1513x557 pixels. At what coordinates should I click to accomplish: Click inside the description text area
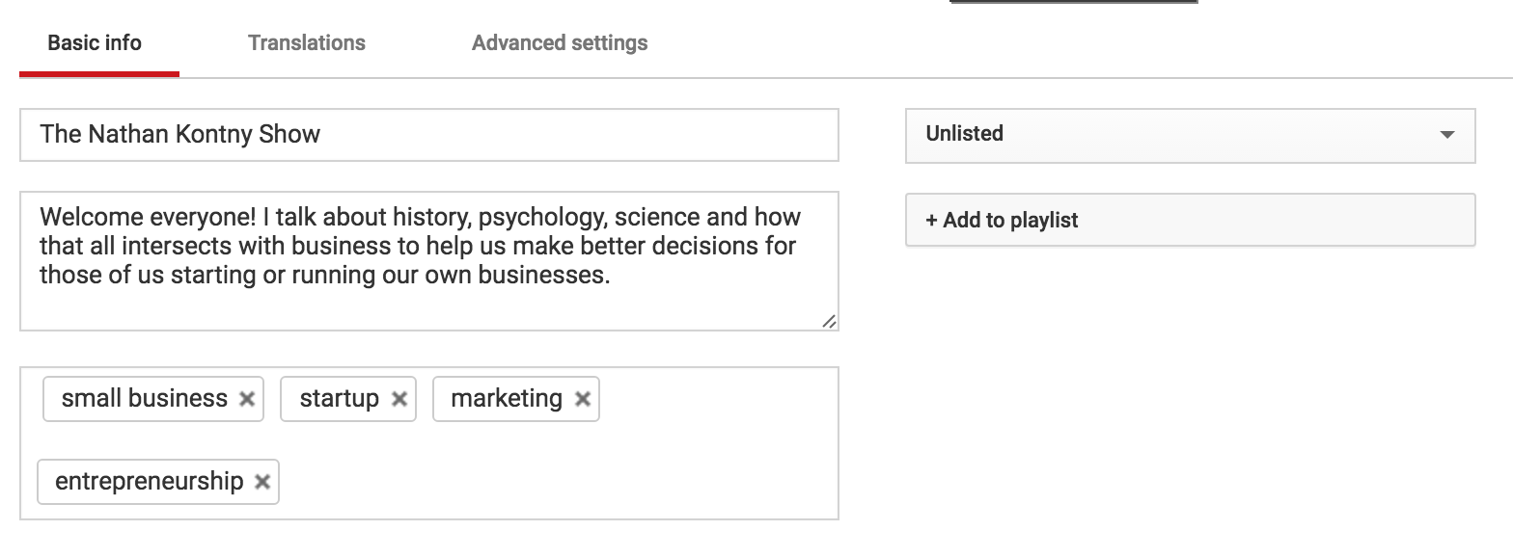(429, 261)
